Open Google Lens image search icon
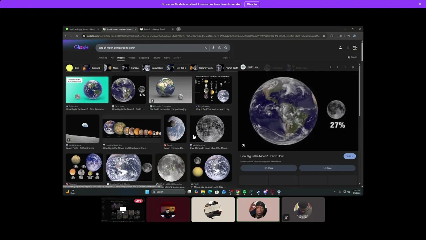Viewport: 426px width, 240px height. [x=219, y=48]
